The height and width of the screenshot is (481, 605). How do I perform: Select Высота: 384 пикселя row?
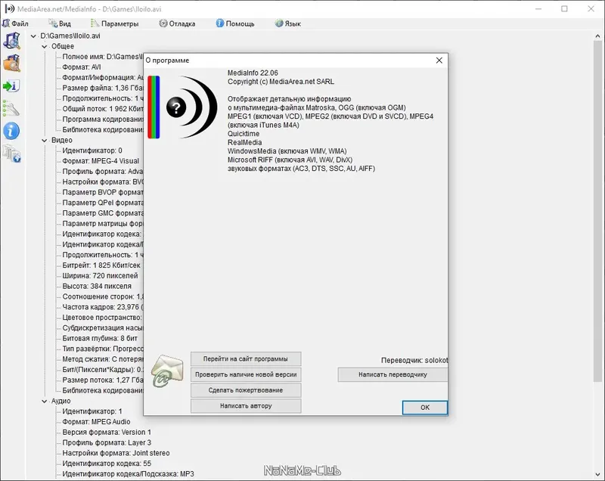tap(97, 286)
